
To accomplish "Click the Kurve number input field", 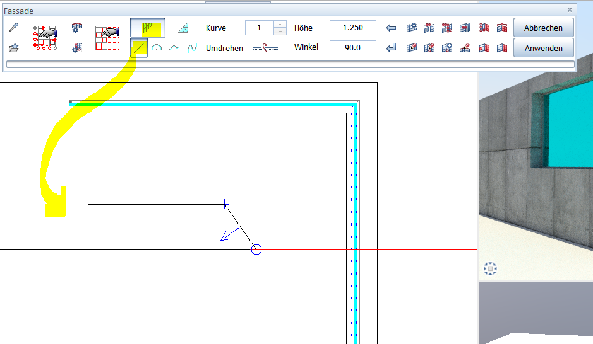I will click(x=259, y=28).
